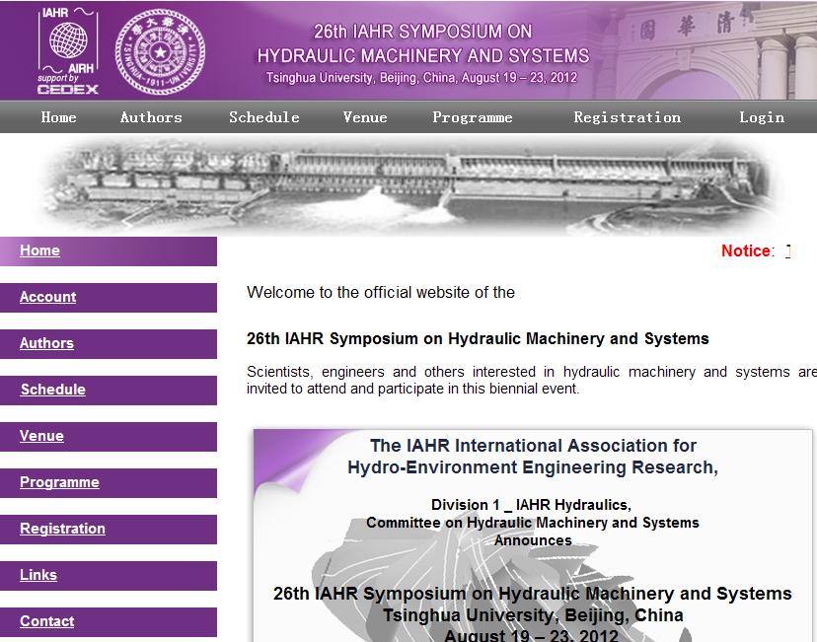Open Schedule from the top navigation bar
817x642 pixels.
tap(264, 117)
